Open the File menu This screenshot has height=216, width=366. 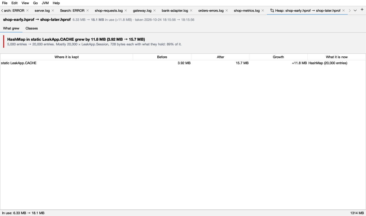point(5,3)
